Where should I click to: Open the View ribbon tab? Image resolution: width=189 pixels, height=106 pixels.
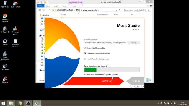pos(64,6)
